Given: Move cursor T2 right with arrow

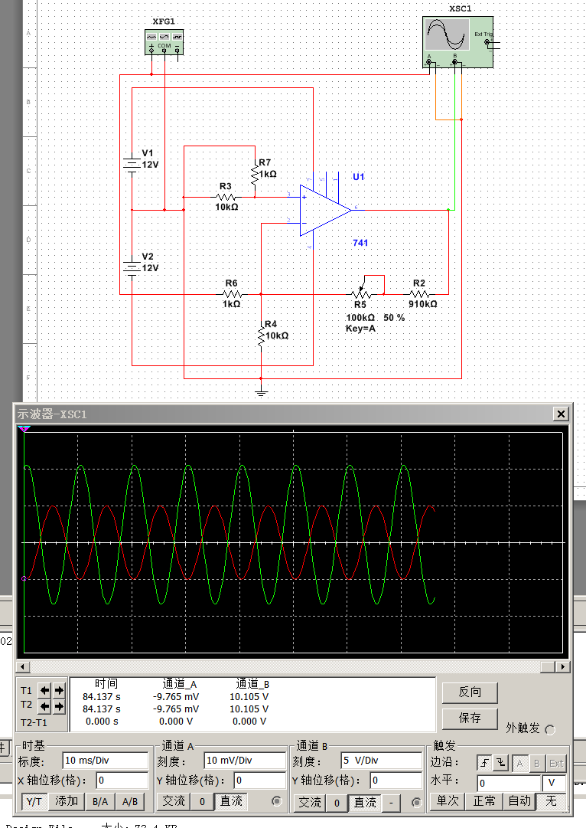Looking at the screenshot, I should (x=59, y=705).
